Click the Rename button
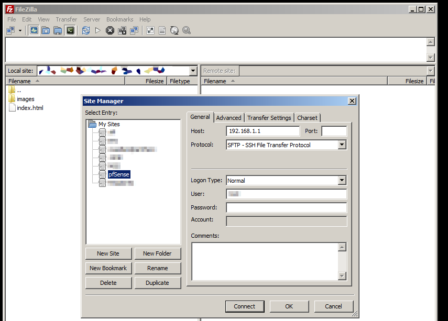 coord(157,268)
